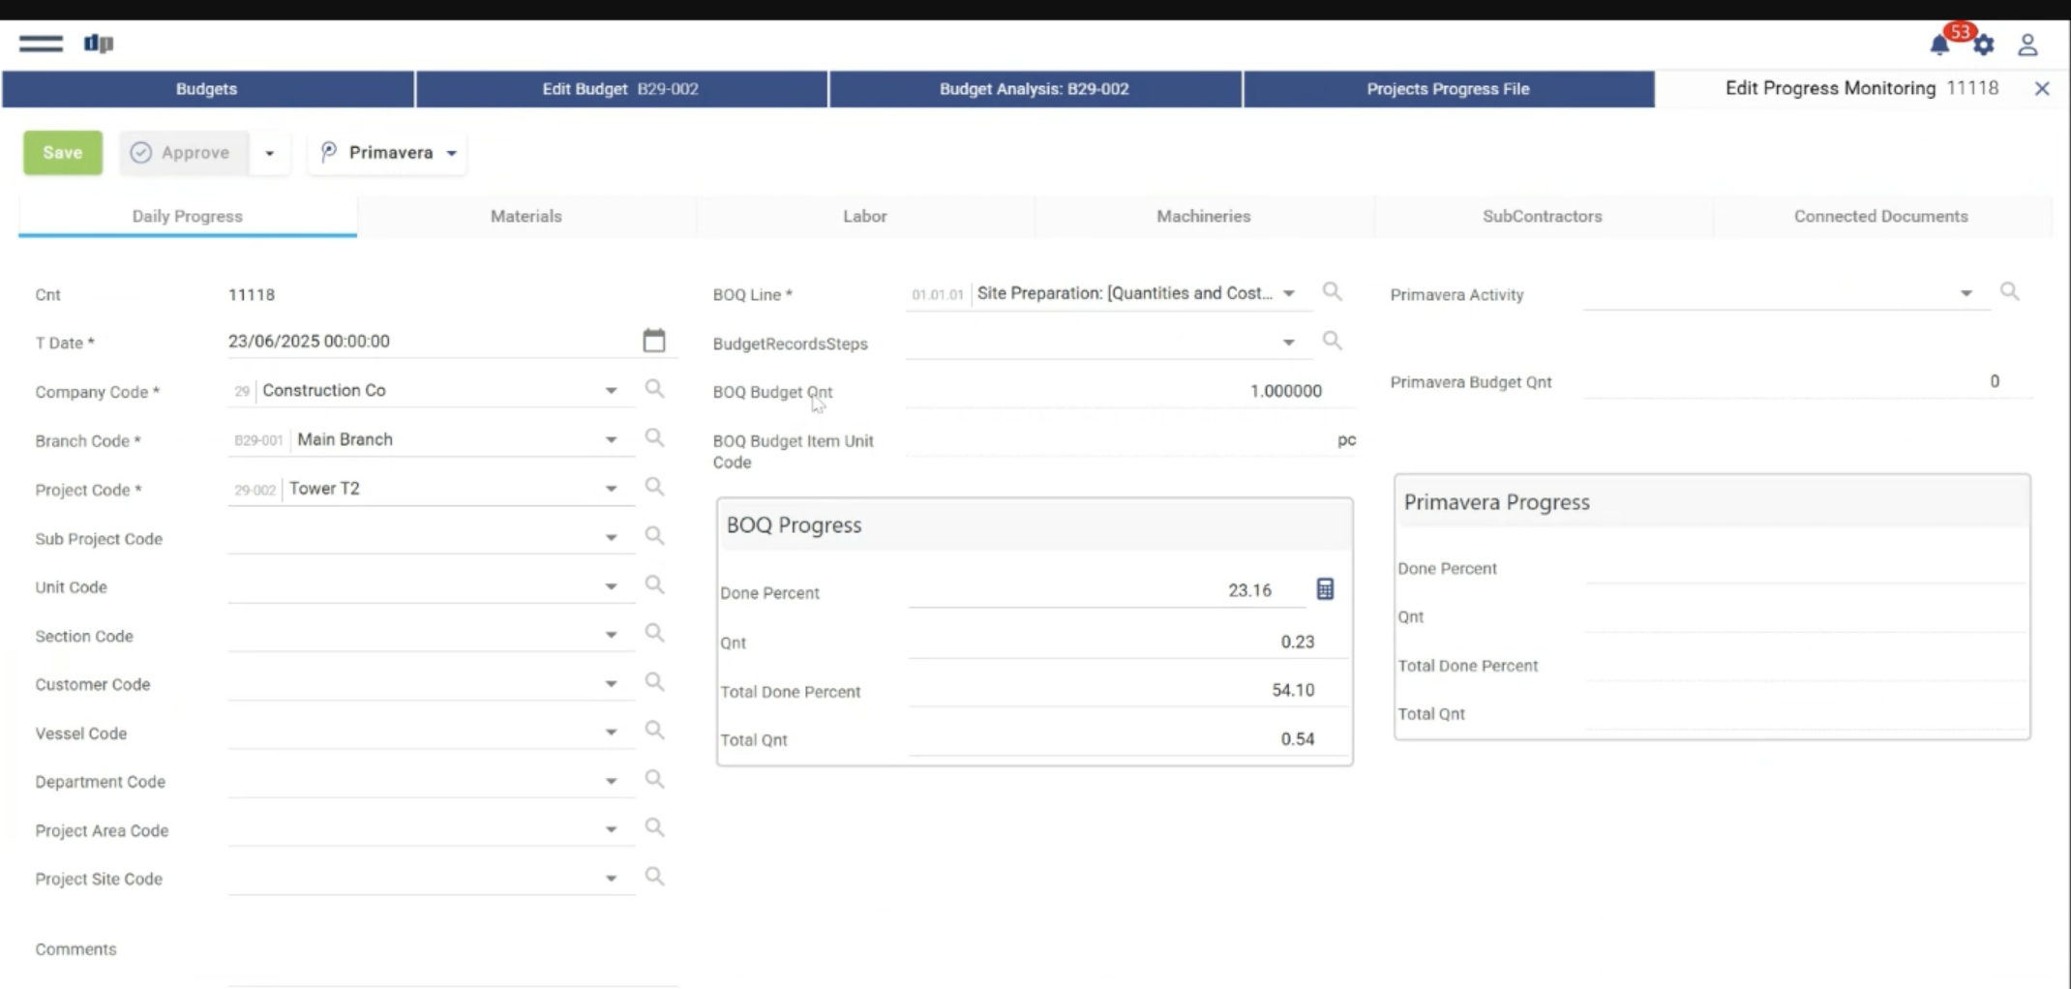Viewport: 2071px width, 989px height.
Task: Switch to the Materials tab
Action: click(525, 216)
